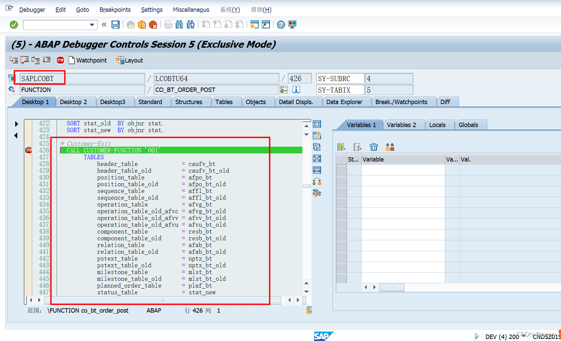The image size is (561, 341).
Task: Switch to the Detail Displs. tab
Action: point(296,102)
